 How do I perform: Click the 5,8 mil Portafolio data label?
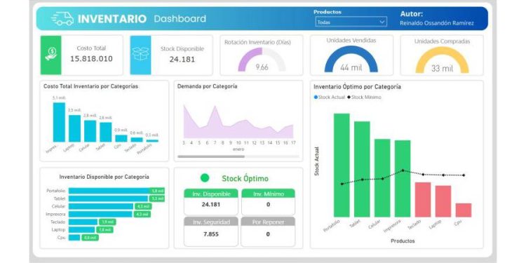coord(157,191)
